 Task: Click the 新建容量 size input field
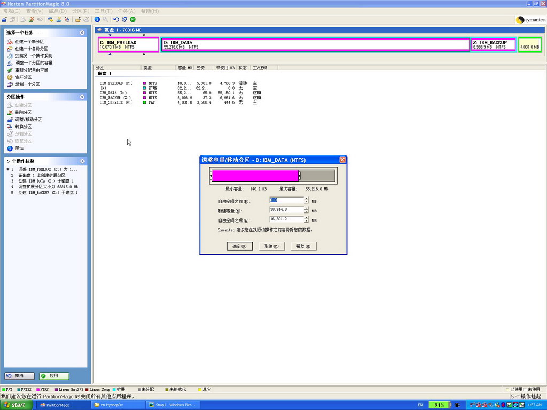click(x=286, y=210)
